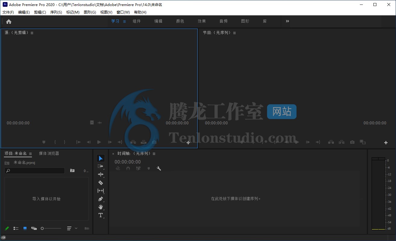Show more workspaces with double-chevron
Viewport: 396px width, 241px height.
288,21
